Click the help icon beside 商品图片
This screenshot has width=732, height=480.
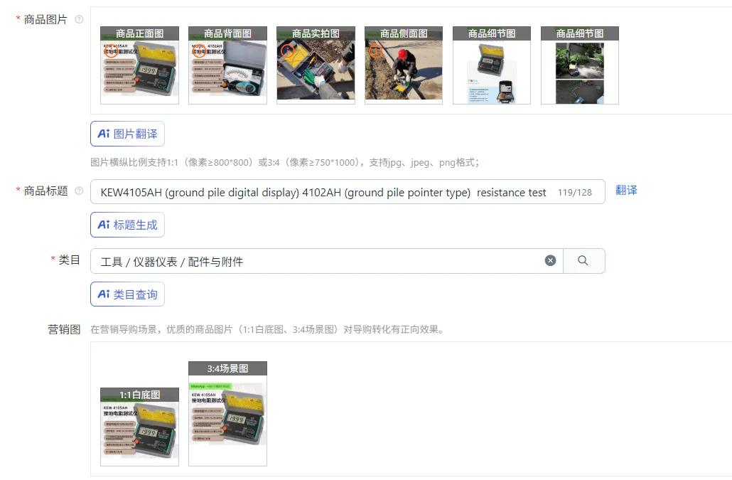[x=80, y=20]
